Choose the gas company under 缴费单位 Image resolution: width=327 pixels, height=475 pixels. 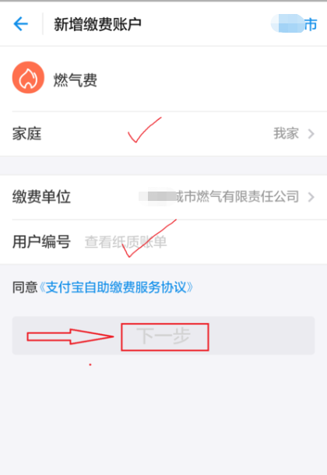point(219,196)
